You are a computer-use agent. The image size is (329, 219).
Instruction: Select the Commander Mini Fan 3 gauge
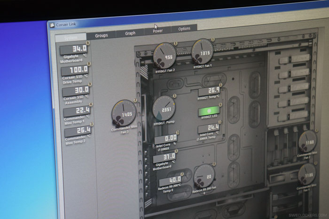(x=124, y=114)
